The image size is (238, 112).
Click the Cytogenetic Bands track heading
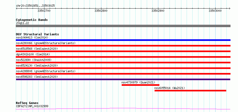[32, 20]
